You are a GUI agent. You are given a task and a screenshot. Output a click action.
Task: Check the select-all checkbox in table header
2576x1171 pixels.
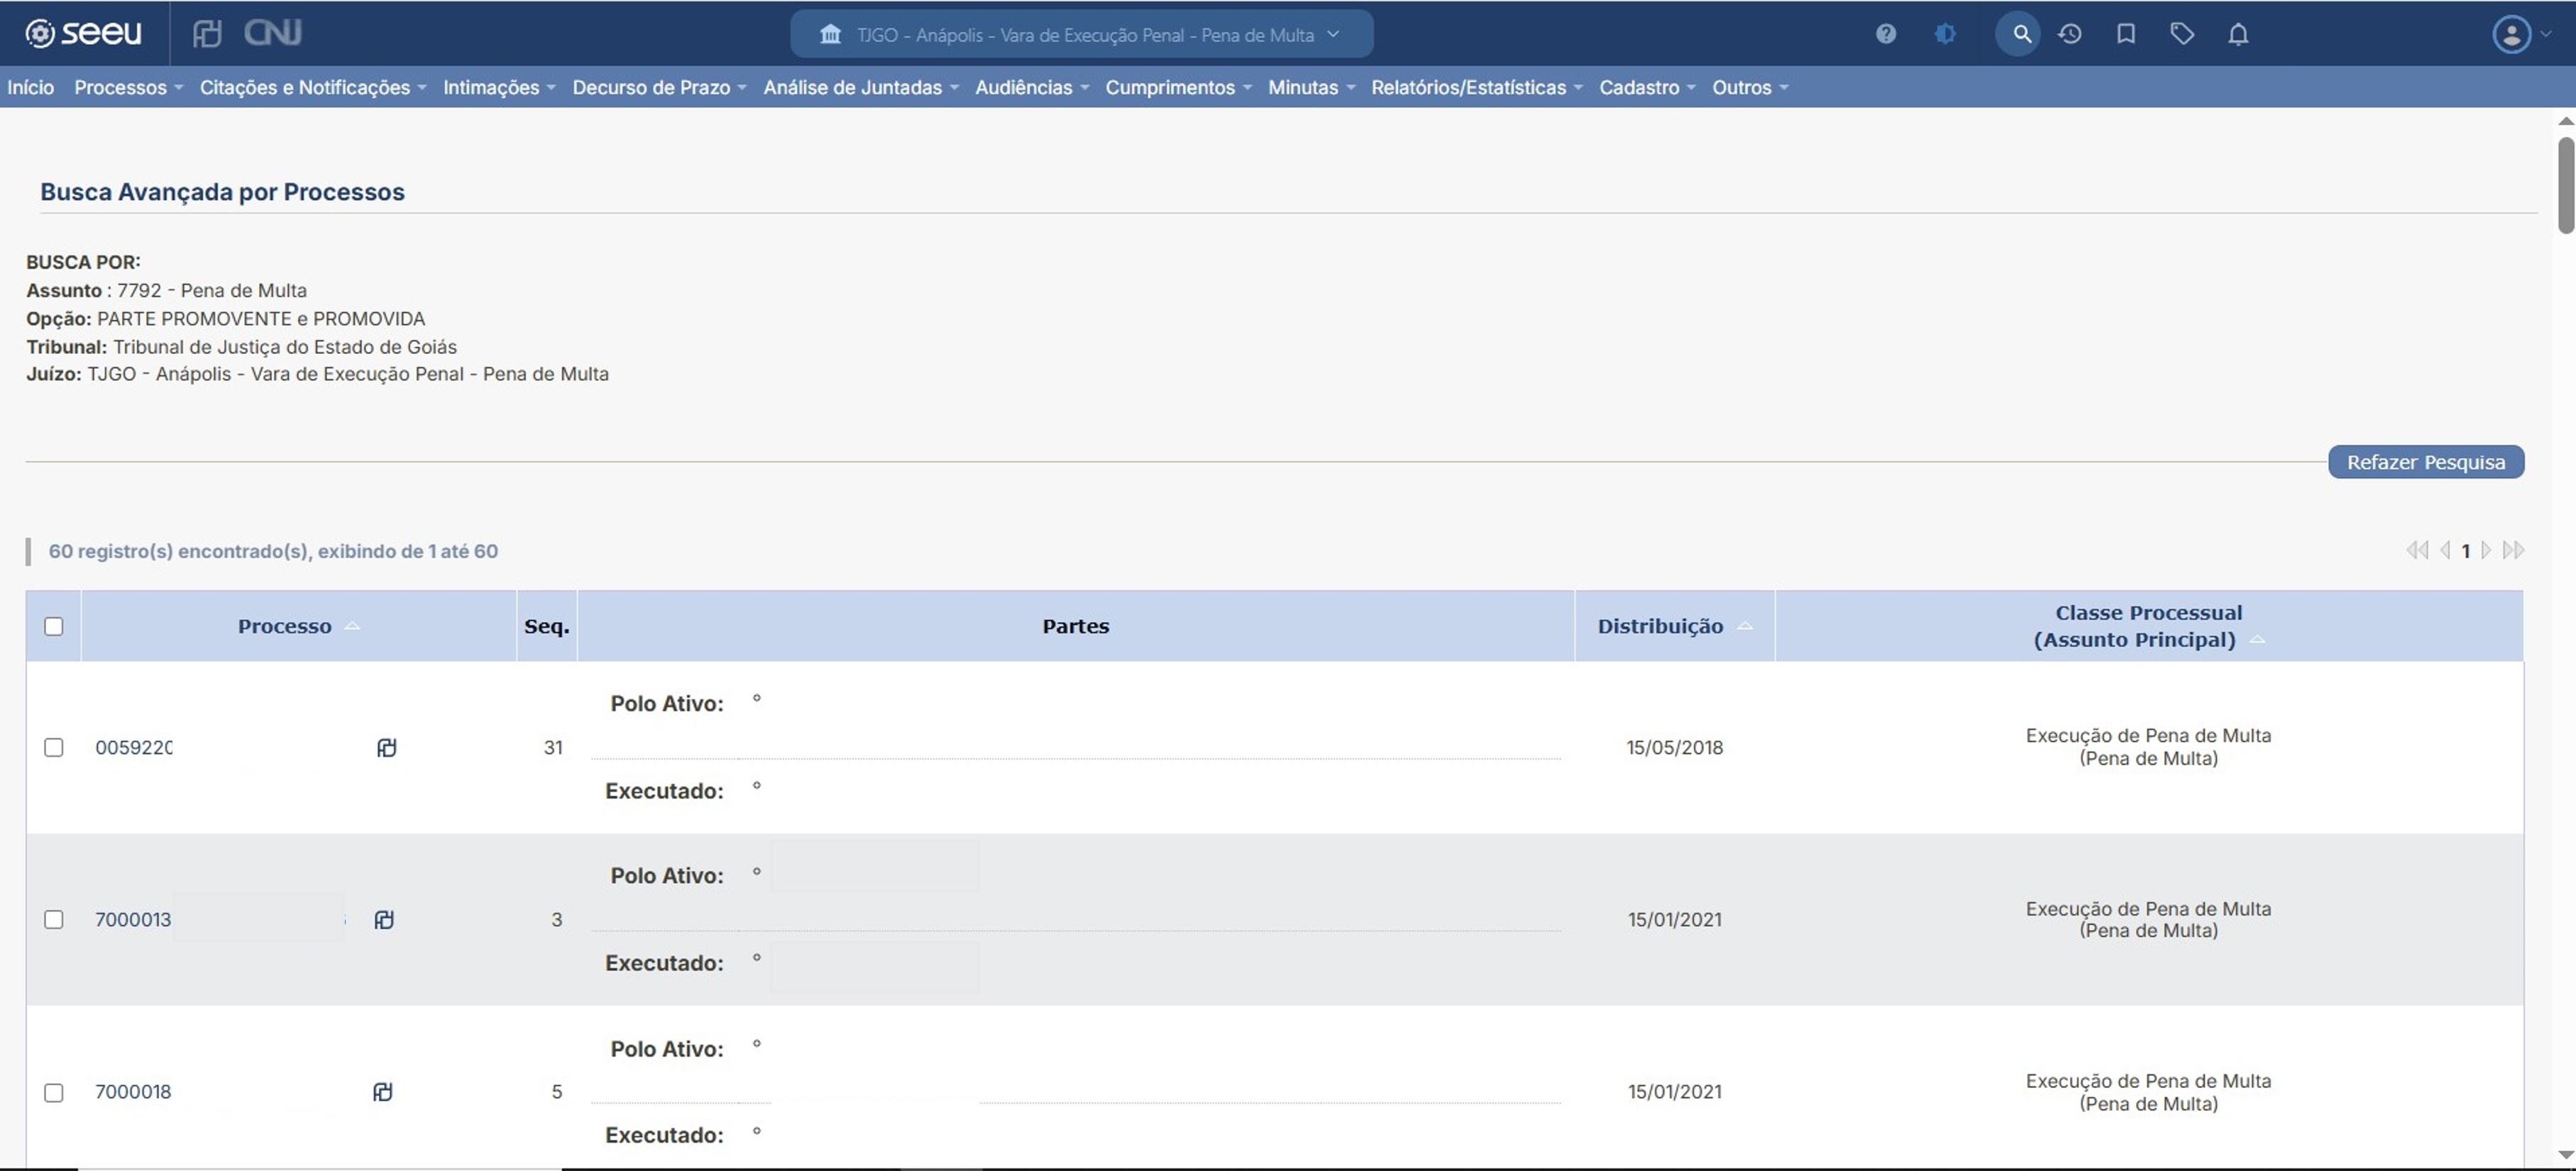54,626
